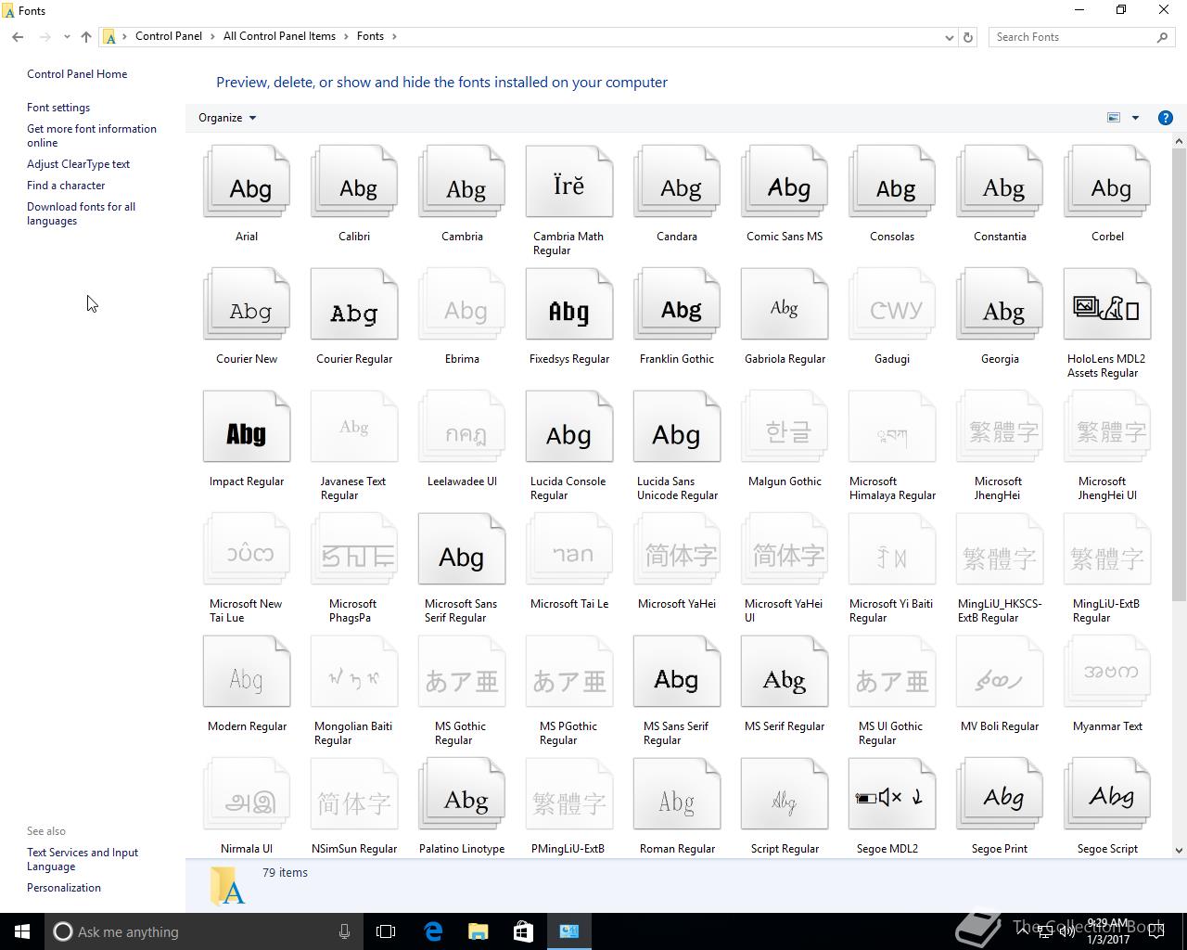Select HoloLens MDL2 Assets Regular font
The height and width of the screenshot is (950, 1187).
(1107, 304)
